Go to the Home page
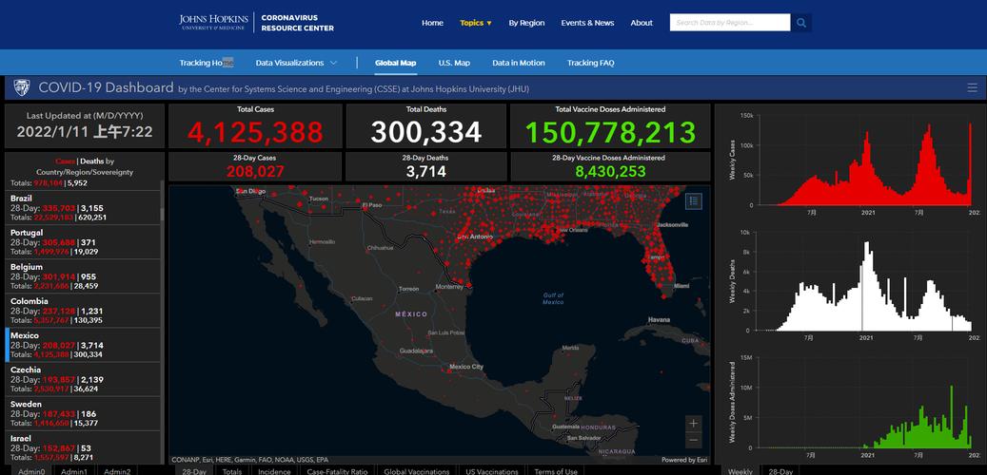This screenshot has height=475, width=987. (432, 23)
